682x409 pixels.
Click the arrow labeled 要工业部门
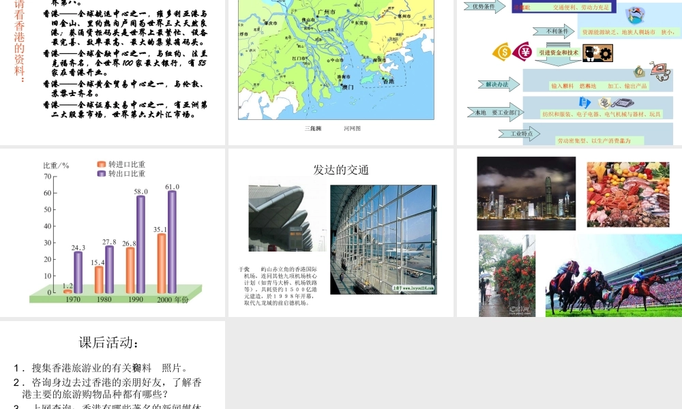tap(496, 112)
